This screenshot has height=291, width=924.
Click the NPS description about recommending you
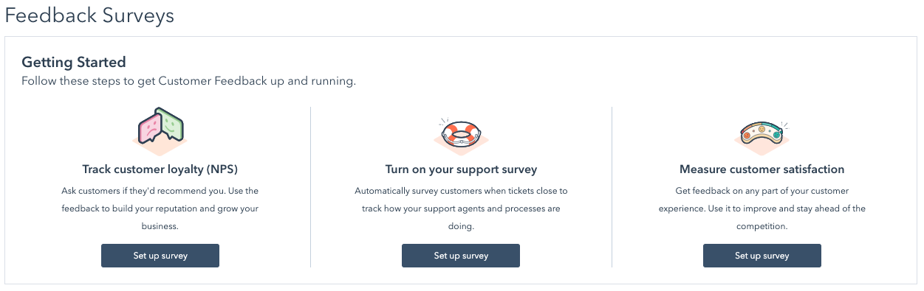[160, 208]
